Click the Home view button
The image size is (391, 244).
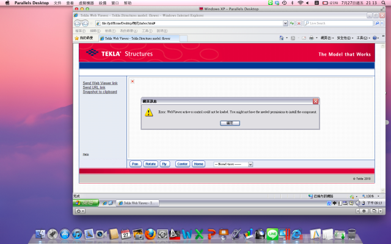[x=199, y=164]
